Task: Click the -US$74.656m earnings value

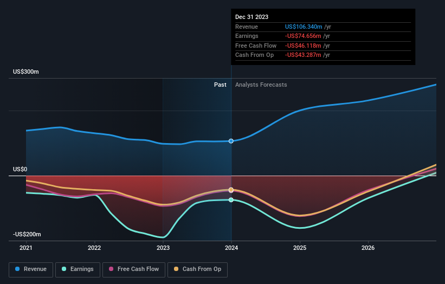Action: (303, 36)
